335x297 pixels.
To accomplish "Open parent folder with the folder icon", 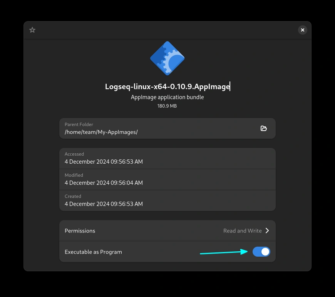I will click(x=264, y=128).
